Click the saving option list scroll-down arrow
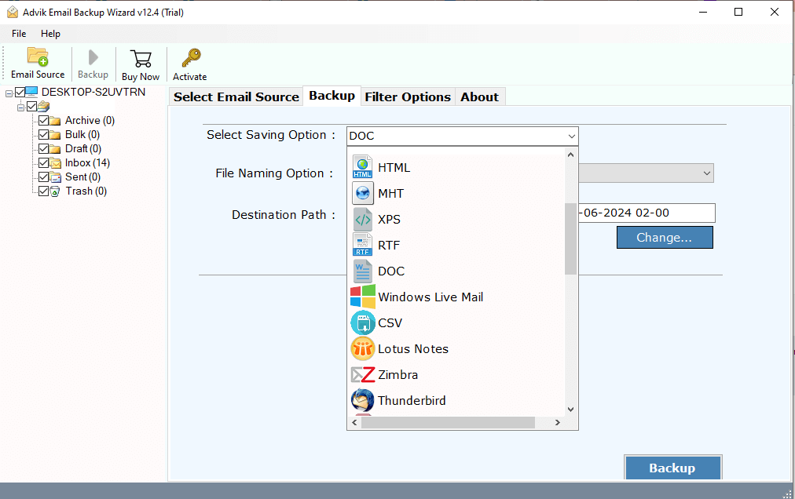795x499 pixels. click(x=571, y=410)
